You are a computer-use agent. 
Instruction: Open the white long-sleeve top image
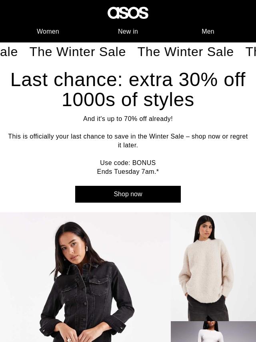pos(213,332)
